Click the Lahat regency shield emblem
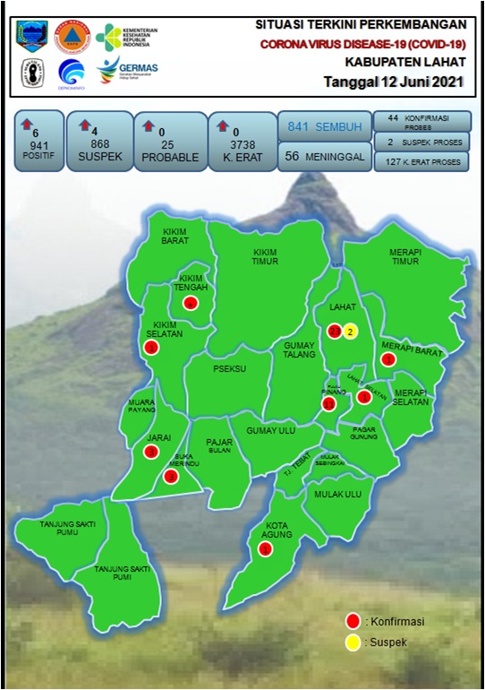Screen dimensions: 485x690 [x=32, y=36]
